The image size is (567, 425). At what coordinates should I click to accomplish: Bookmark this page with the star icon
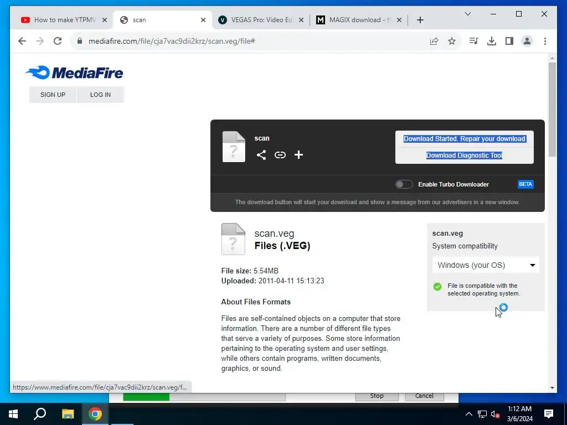452,41
